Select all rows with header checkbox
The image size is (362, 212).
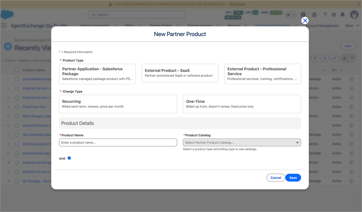tap(17, 70)
